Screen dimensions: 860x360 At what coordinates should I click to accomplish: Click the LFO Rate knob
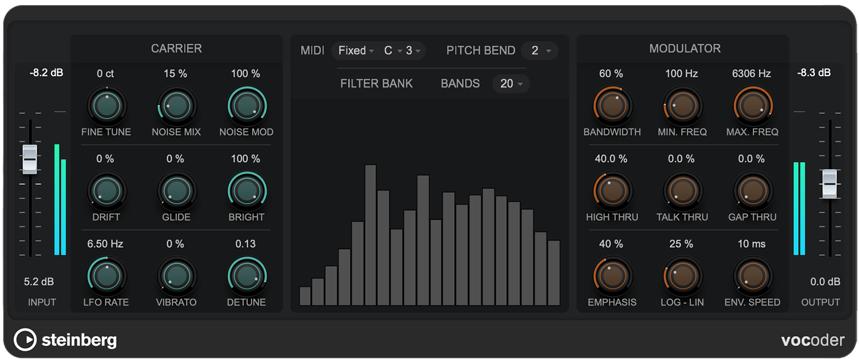[x=106, y=276]
